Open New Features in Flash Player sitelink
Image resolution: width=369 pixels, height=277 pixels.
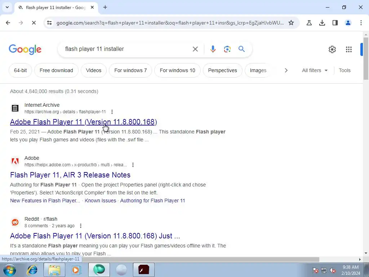45,201
